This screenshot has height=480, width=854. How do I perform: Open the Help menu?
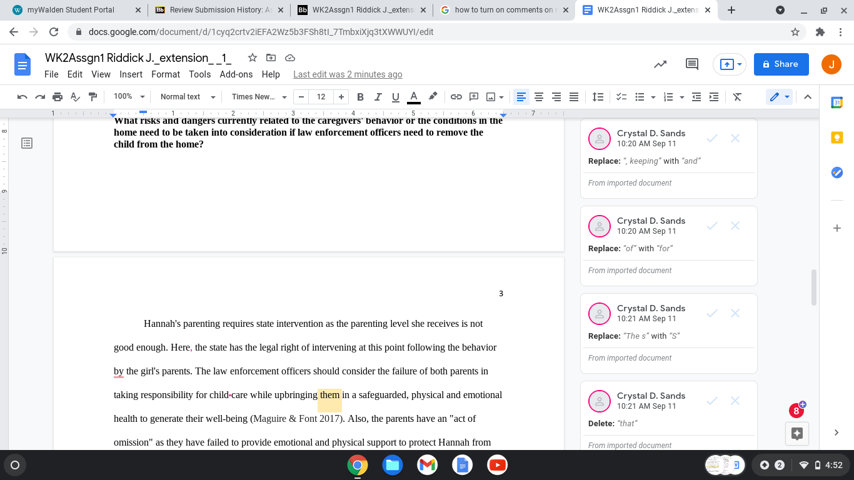[x=271, y=74]
